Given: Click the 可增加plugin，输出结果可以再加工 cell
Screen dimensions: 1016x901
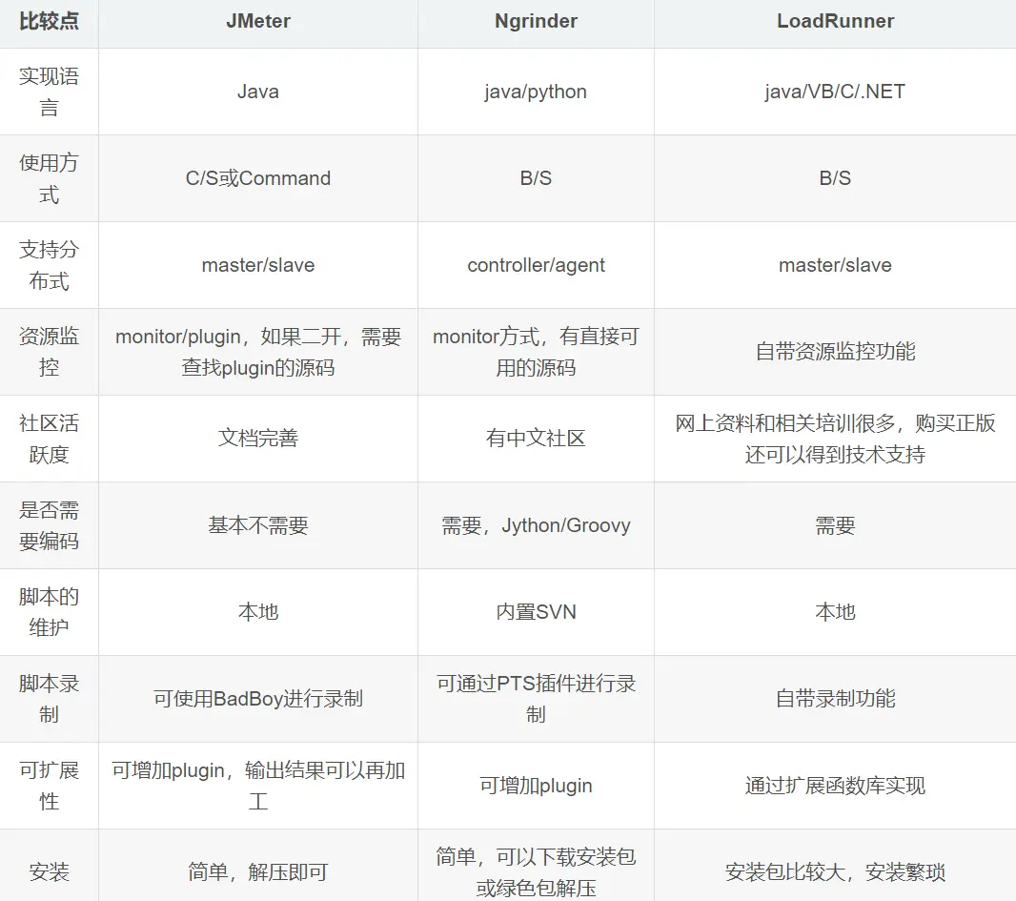Looking at the screenshot, I should [258, 787].
